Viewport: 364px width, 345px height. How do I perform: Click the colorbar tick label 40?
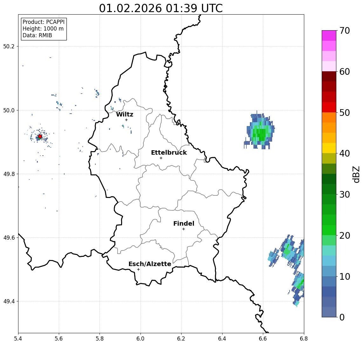(345, 153)
